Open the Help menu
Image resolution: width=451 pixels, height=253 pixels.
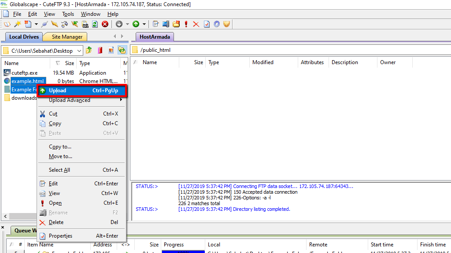tap(113, 14)
